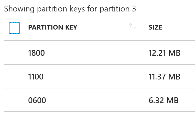Click the 'MB' unit in the 1800 row
195x121 pixels.
tap(174, 53)
